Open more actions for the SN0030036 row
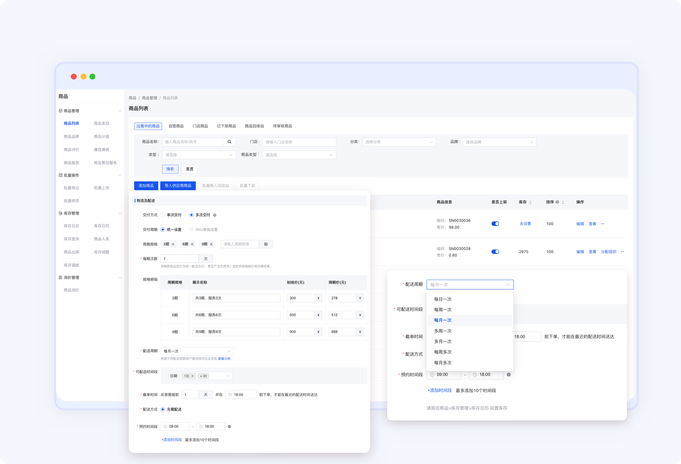 (602, 224)
